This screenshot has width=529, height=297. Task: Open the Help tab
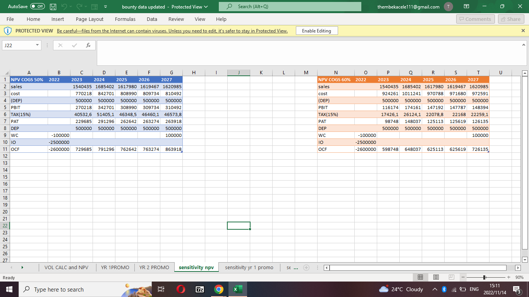coord(221,19)
